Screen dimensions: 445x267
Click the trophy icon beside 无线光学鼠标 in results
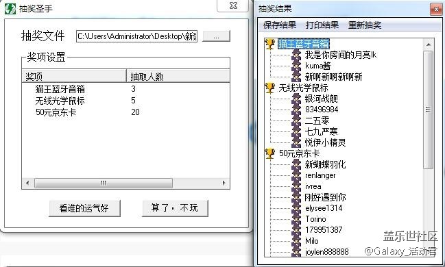pyautogui.click(x=270, y=88)
